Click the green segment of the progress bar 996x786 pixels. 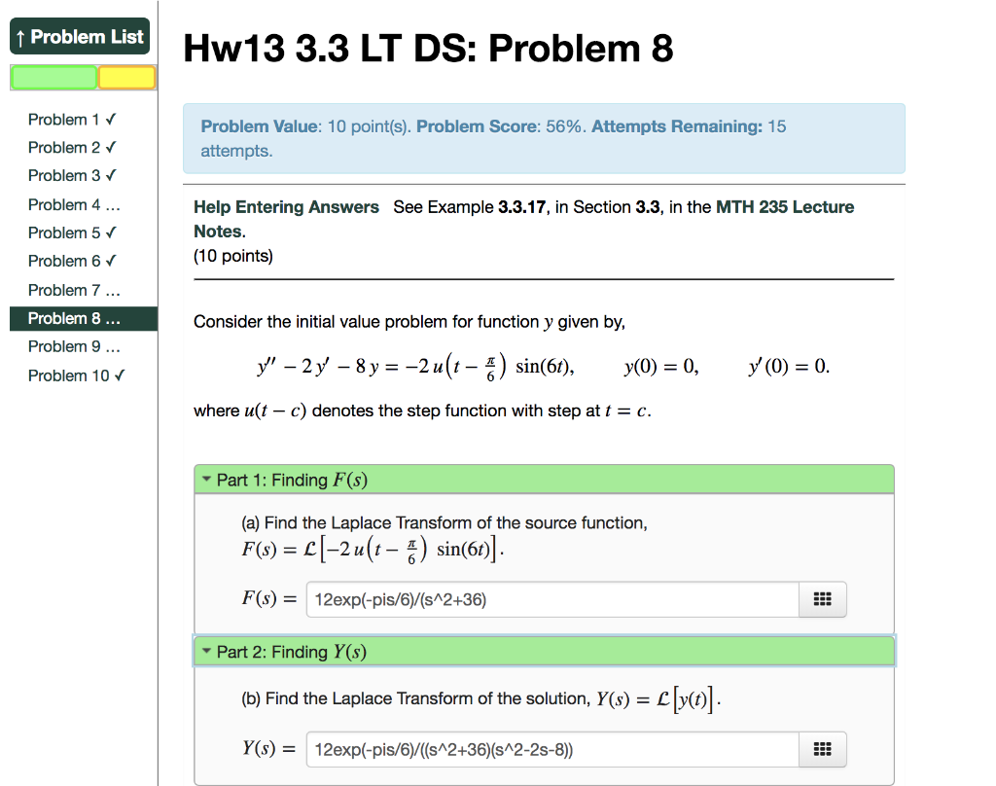point(53,77)
